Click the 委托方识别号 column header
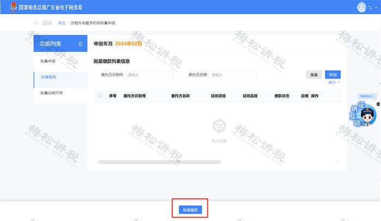 point(134,96)
